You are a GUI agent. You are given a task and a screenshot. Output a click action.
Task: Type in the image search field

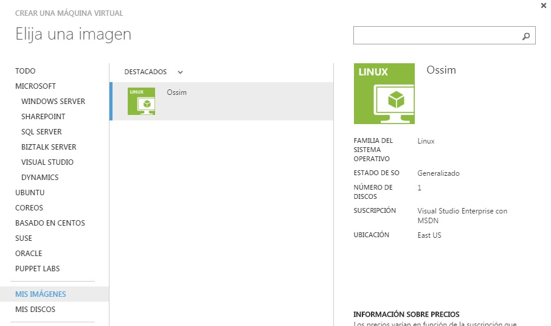pyautogui.click(x=437, y=36)
